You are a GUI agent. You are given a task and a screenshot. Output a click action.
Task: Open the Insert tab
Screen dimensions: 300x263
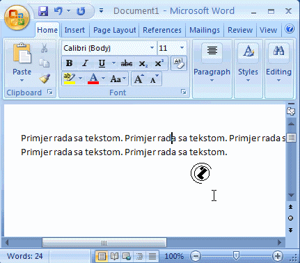point(74,30)
